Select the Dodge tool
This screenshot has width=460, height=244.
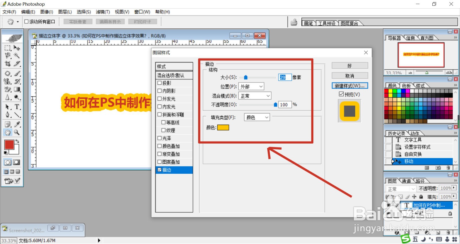(17, 98)
